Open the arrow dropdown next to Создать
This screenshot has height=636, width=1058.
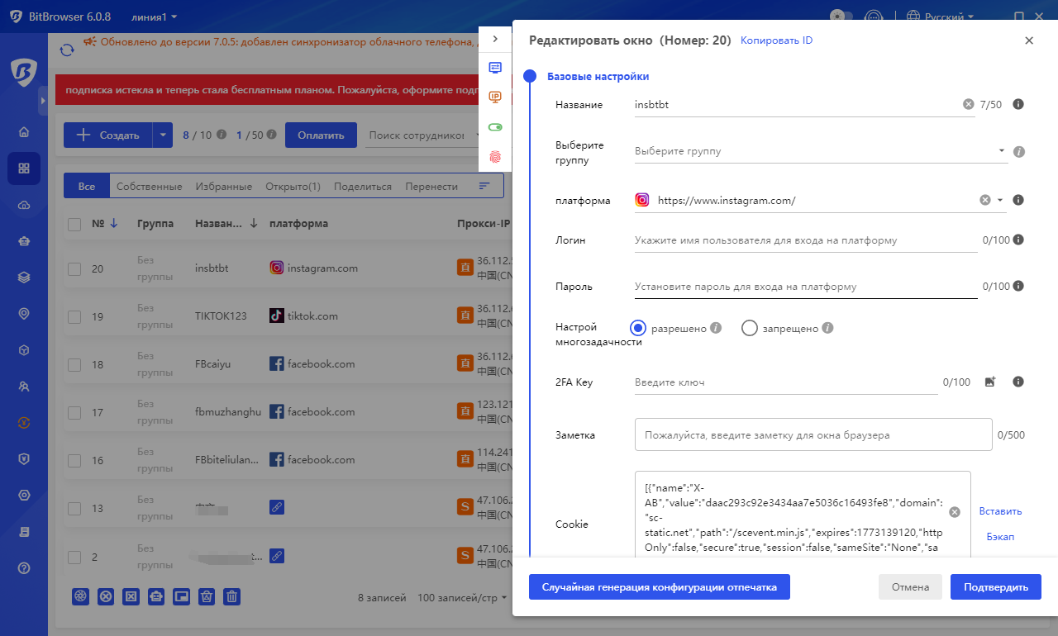click(163, 135)
